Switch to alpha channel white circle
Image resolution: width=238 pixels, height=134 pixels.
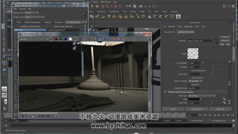pos(70,39)
